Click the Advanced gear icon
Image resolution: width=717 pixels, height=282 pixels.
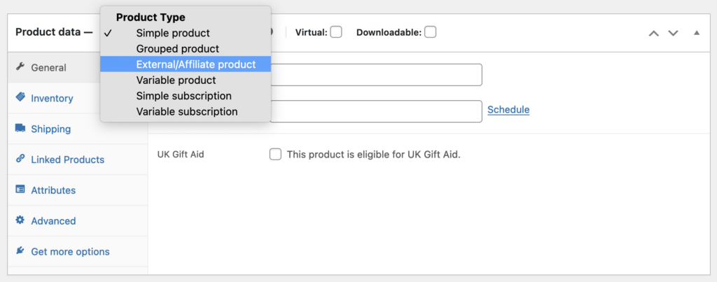tap(20, 220)
